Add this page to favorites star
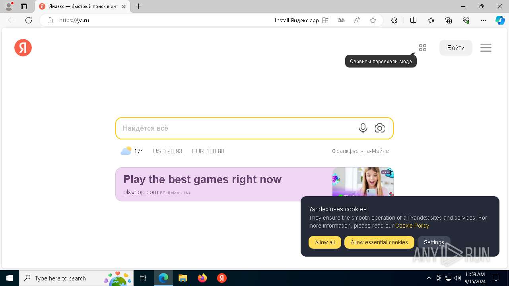The width and height of the screenshot is (509, 286). pos(373,20)
